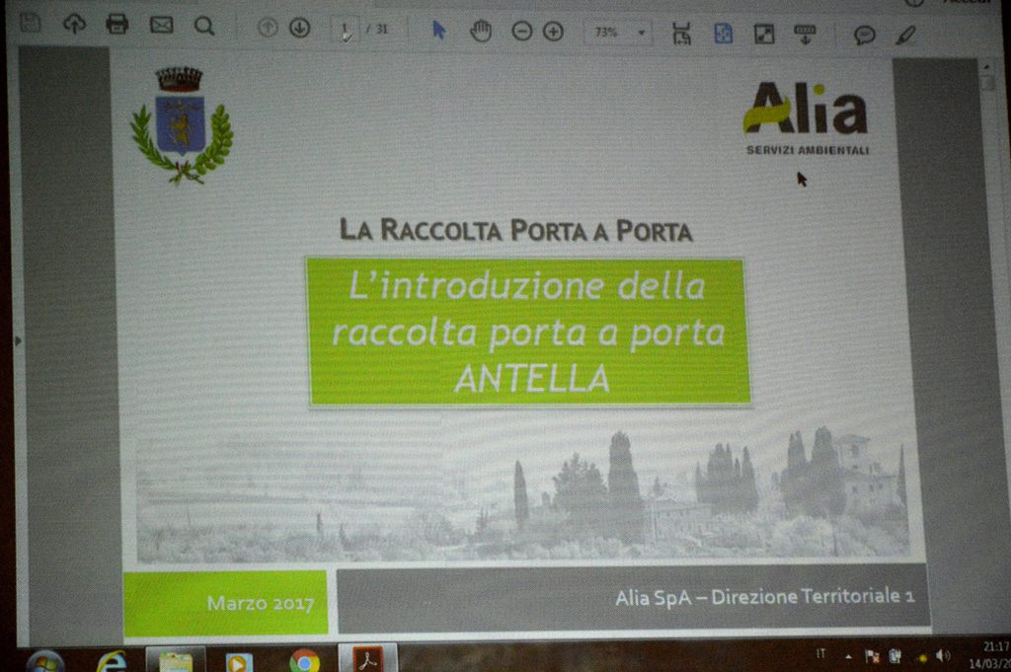Print the document with the printer icon
Viewport: 1011px width, 672px height.
pos(117,25)
